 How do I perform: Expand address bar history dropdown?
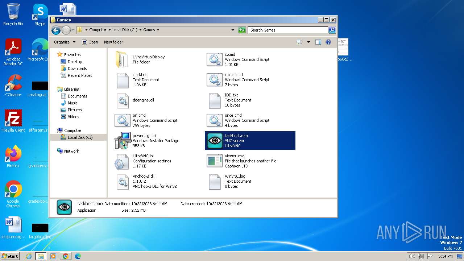coord(233,30)
